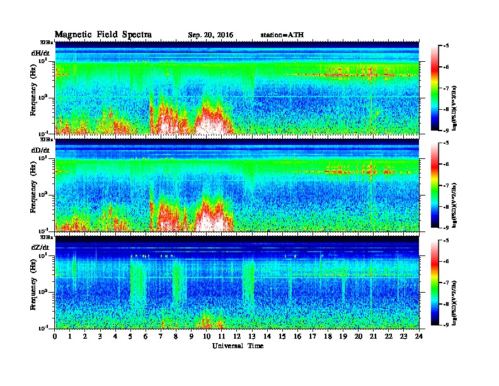The height and width of the screenshot is (386, 499).
Task: Click hour tick label "12" on time axis
Action: tap(237, 336)
